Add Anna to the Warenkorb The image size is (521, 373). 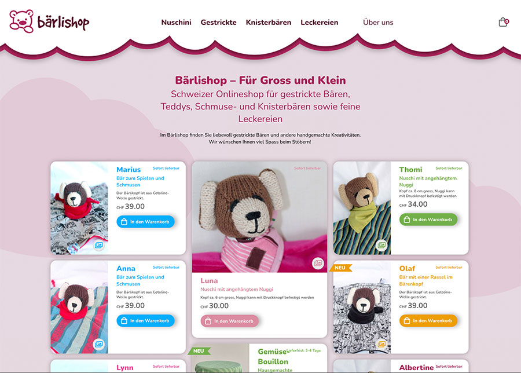coord(145,321)
